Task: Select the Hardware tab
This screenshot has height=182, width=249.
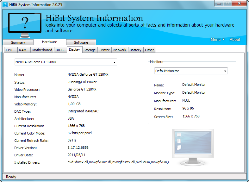Action: click(x=50, y=42)
